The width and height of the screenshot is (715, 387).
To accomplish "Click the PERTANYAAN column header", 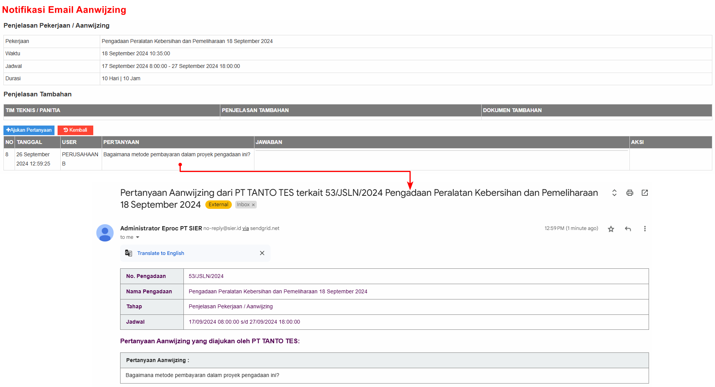I will (x=121, y=142).
